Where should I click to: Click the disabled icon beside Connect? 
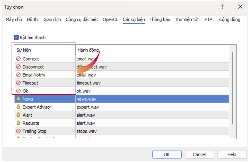tap(18, 59)
